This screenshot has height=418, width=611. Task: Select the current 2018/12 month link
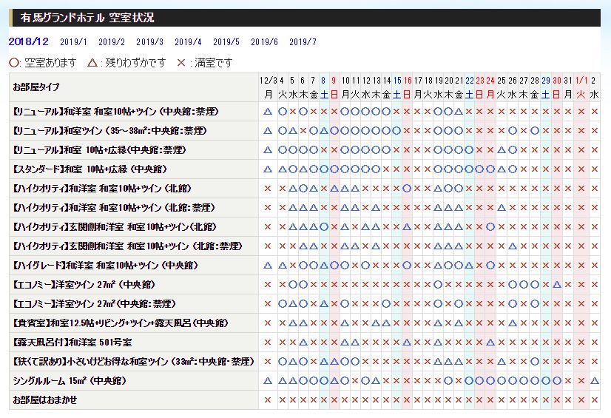click(x=29, y=41)
